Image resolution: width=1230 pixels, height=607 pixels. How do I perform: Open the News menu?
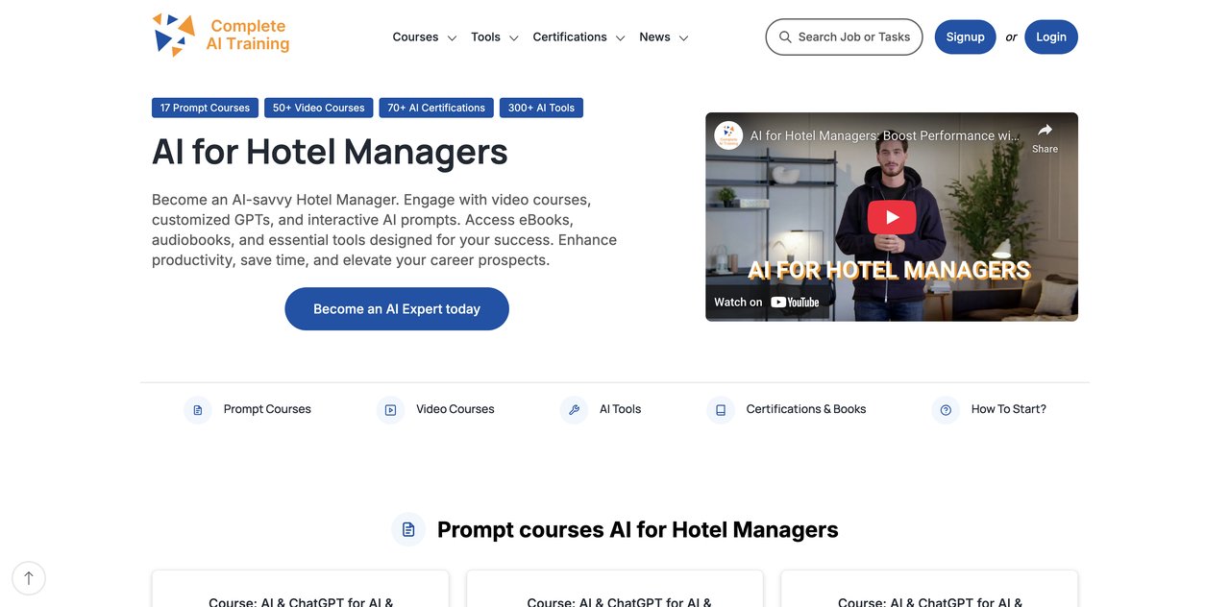point(663,37)
